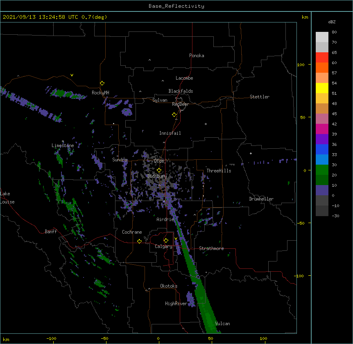Click the yellow 54 dBZ legend swatch
The image size is (353, 344).
[322, 88]
